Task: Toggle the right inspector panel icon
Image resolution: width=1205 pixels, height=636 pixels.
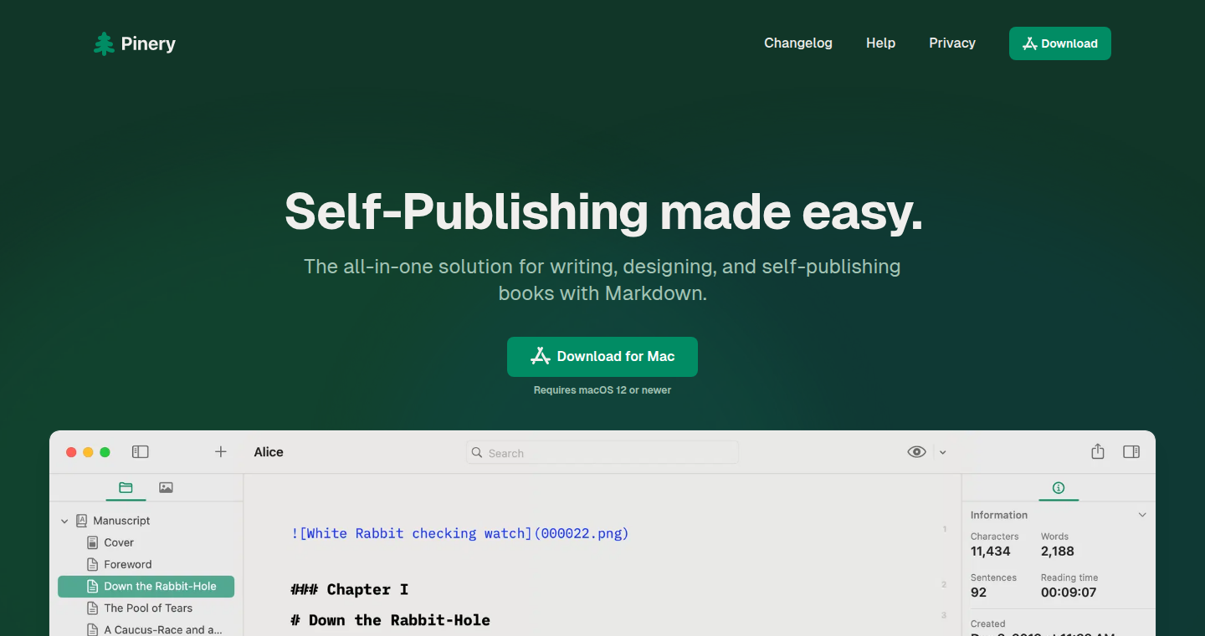Action: tap(1131, 452)
